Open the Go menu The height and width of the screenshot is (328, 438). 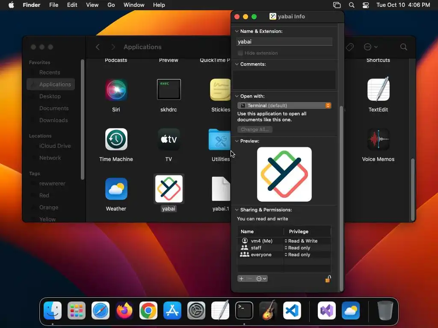tap(111, 5)
